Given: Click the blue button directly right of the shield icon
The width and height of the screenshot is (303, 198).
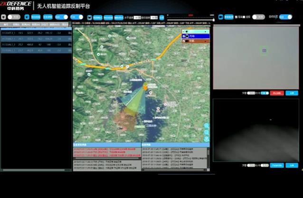Looking at the screenshot, I should pos(36,17).
